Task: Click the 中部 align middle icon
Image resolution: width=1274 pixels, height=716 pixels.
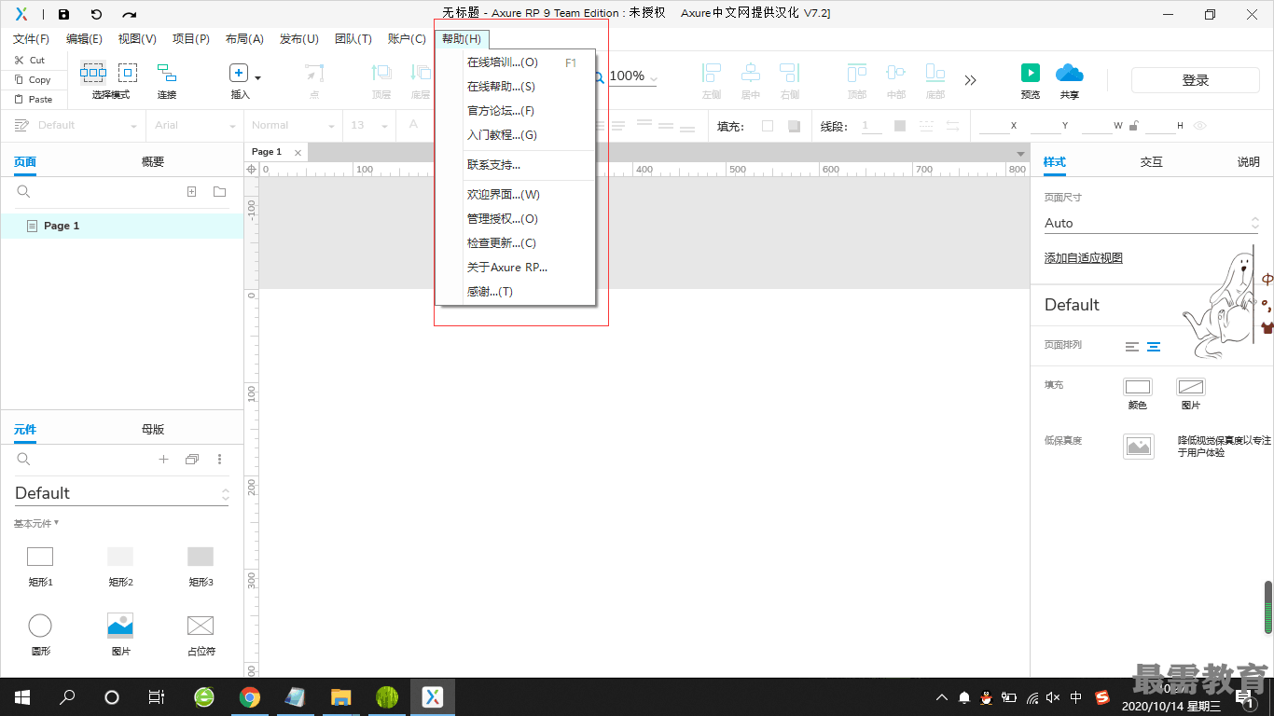Action: [896, 73]
